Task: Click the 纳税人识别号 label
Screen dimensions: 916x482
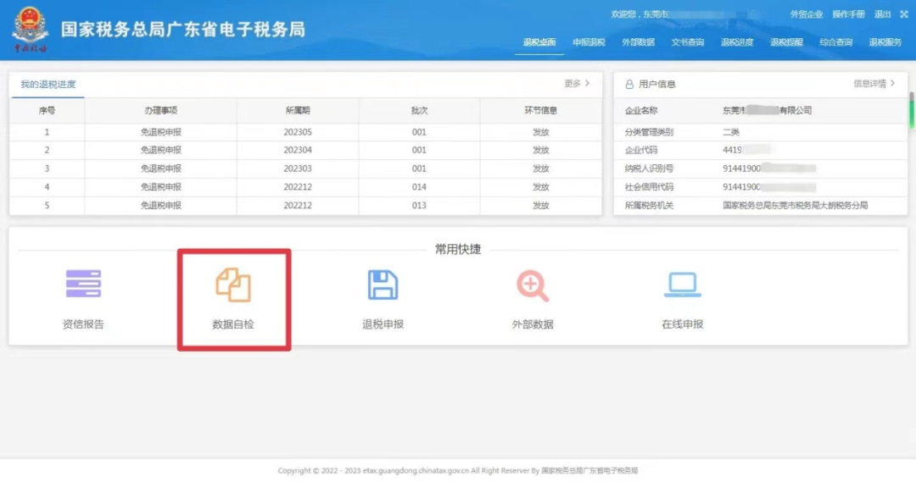Action: (649, 168)
